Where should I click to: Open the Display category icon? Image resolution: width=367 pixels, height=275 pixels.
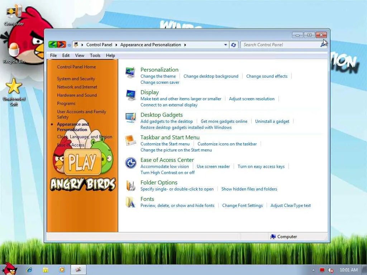[x=130, y=95]
